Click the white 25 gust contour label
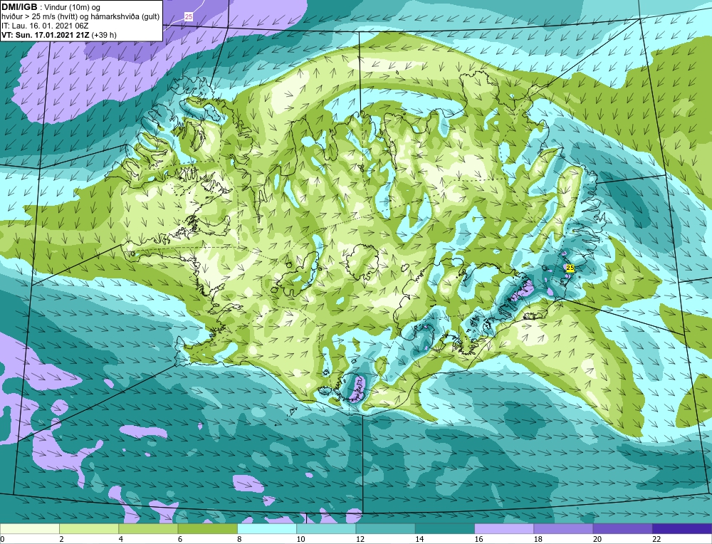The image size is (712, 544). 189,17
